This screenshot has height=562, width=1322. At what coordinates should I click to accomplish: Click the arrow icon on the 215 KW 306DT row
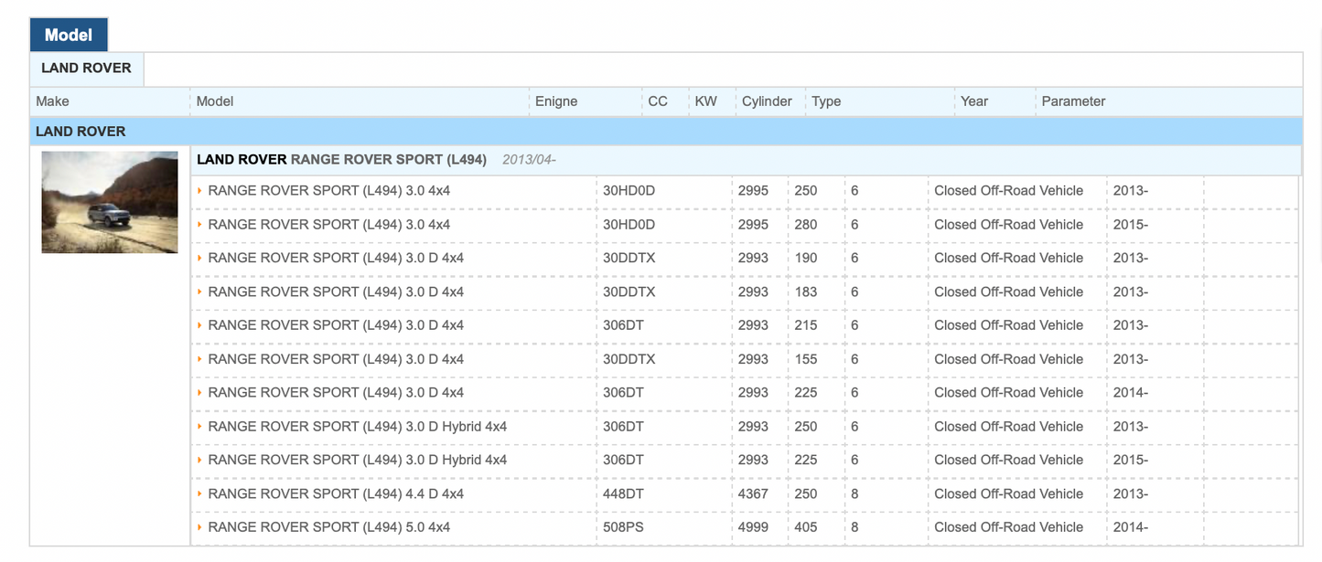[x=199, y=325]
